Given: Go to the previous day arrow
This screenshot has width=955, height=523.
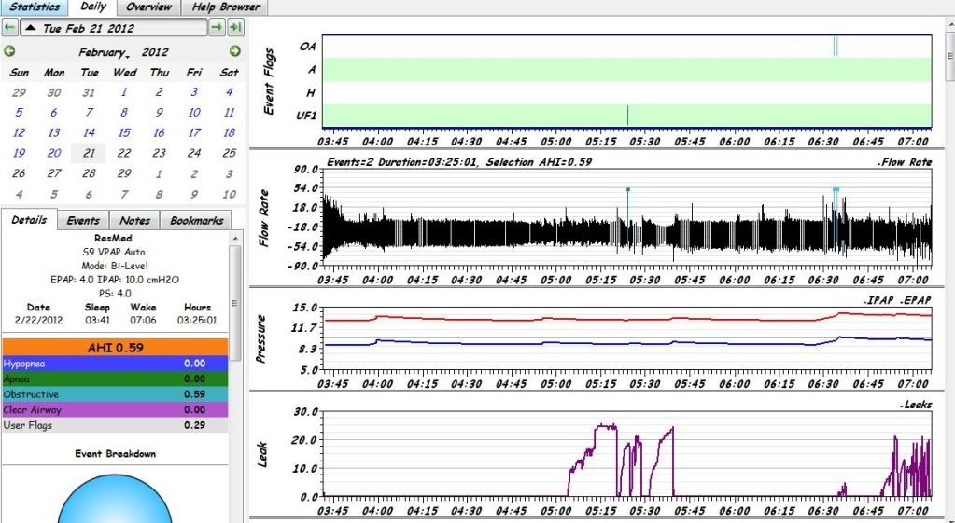Looking at the screenshot, I should (x=9, y=27).
